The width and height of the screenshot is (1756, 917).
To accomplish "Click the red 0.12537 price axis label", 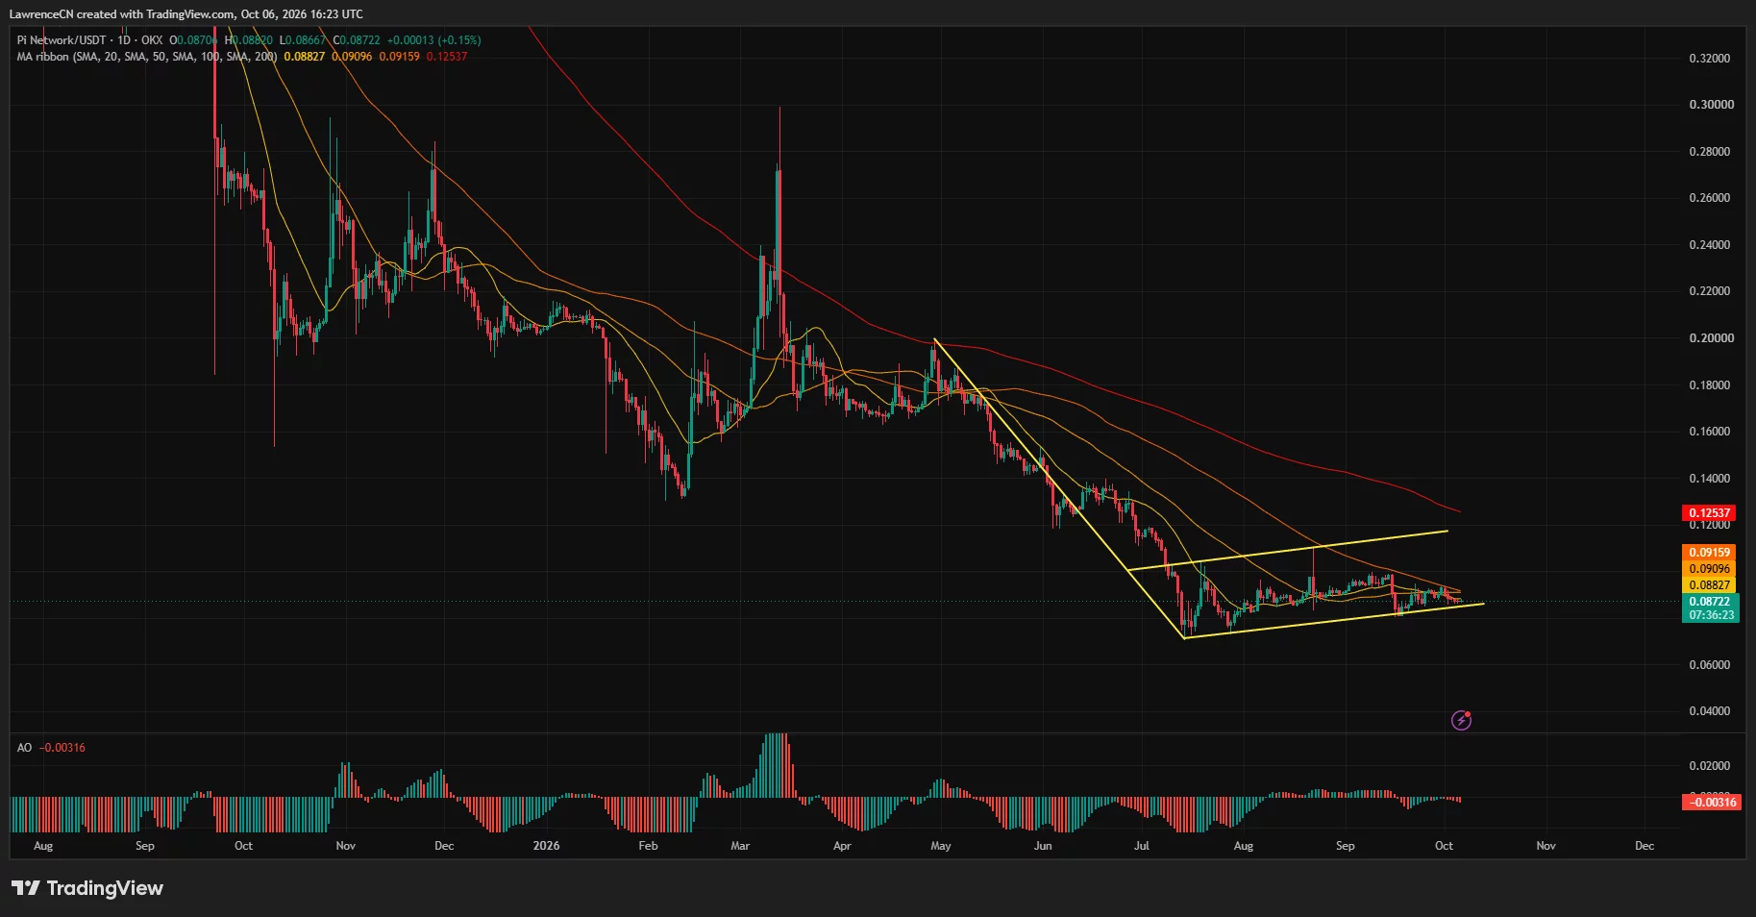I will (x=1710, y=513).
